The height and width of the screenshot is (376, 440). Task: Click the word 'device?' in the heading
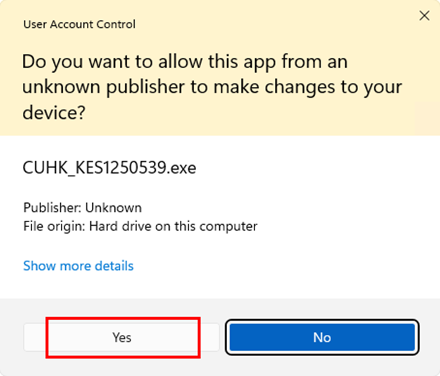pyautogui.click(x=53, y=112)
